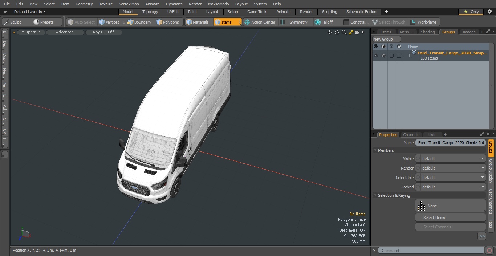This screenshot has width=496, height=256.
Task: Toggle Select Through mode
Action: tap(390, 22)
